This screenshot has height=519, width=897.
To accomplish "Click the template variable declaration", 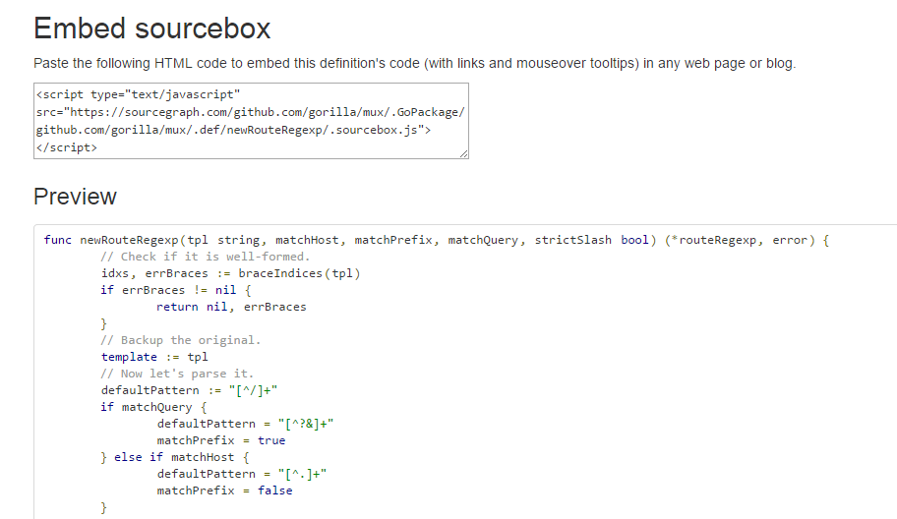I will 128,357.
